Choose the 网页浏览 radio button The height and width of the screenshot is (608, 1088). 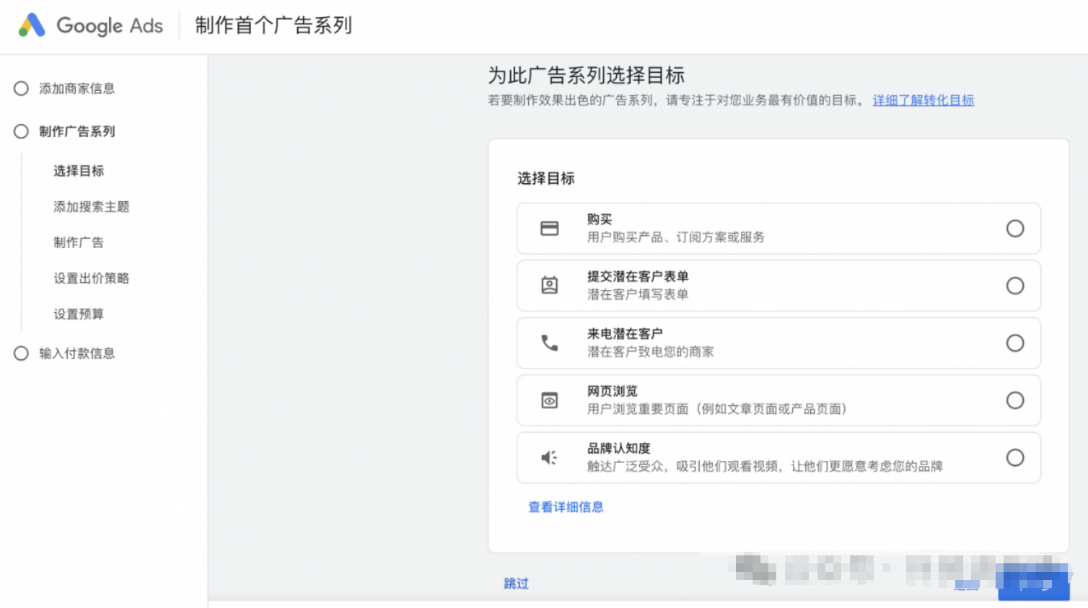tap(1015, 400)
